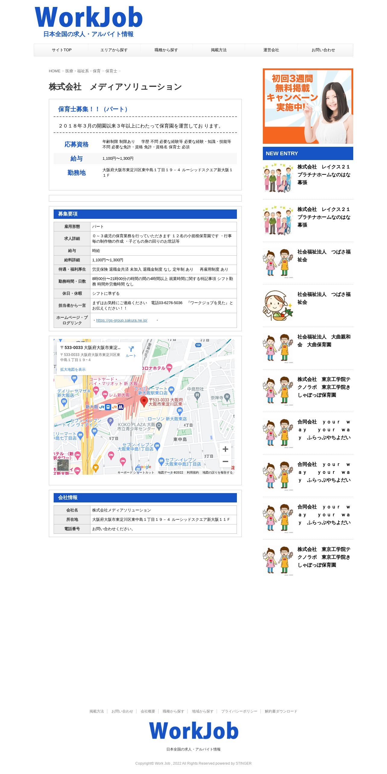Click the Osaka Metro M station icon
The width and height of the screenshot is (387, 774).
click(x=121, y=407)
